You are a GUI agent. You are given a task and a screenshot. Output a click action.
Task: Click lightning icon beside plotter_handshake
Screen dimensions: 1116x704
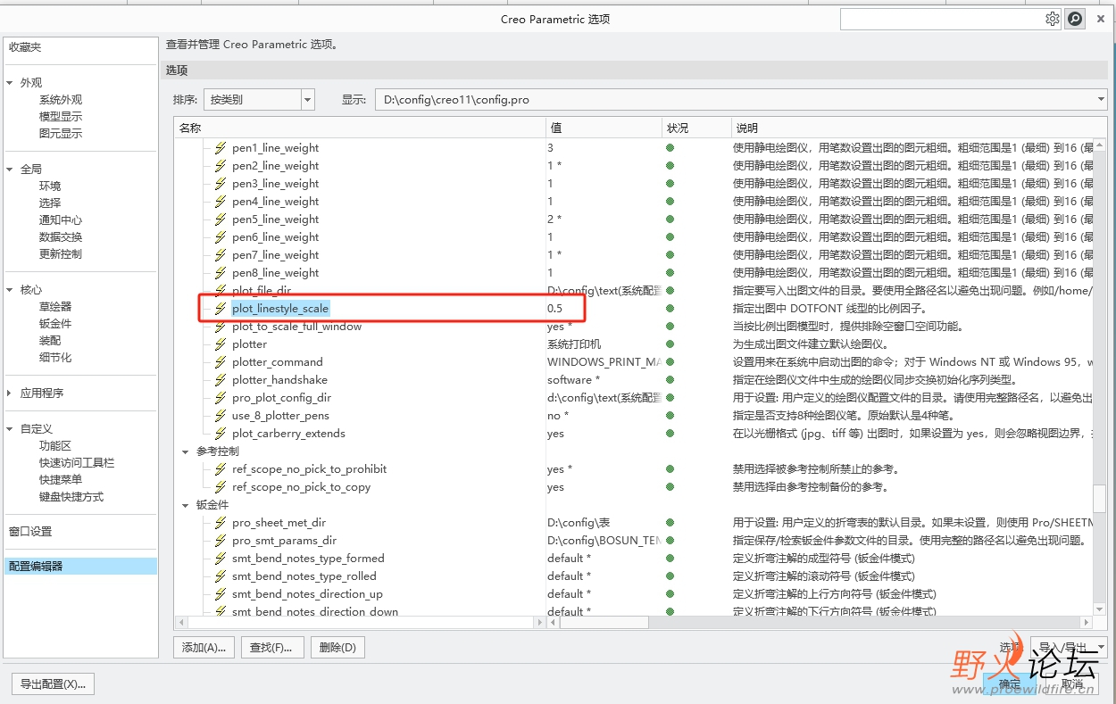pos(221,380)
